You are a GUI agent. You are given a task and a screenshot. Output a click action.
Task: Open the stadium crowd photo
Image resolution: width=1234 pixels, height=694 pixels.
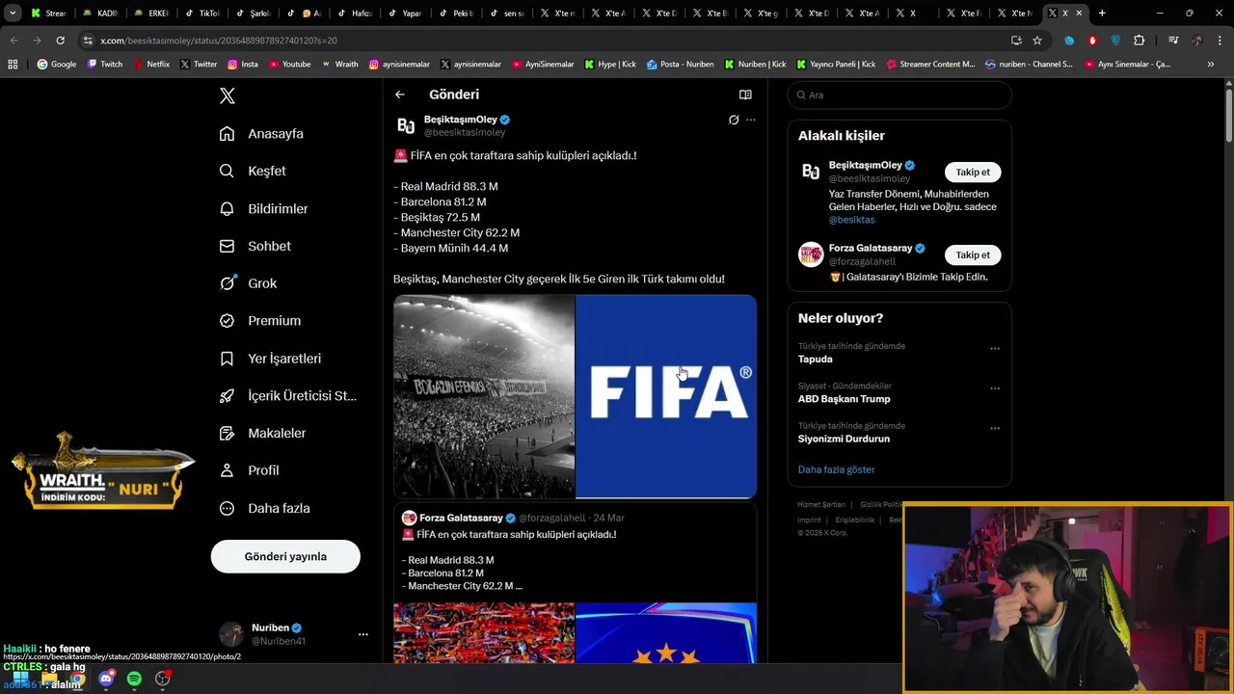(484, 396)
